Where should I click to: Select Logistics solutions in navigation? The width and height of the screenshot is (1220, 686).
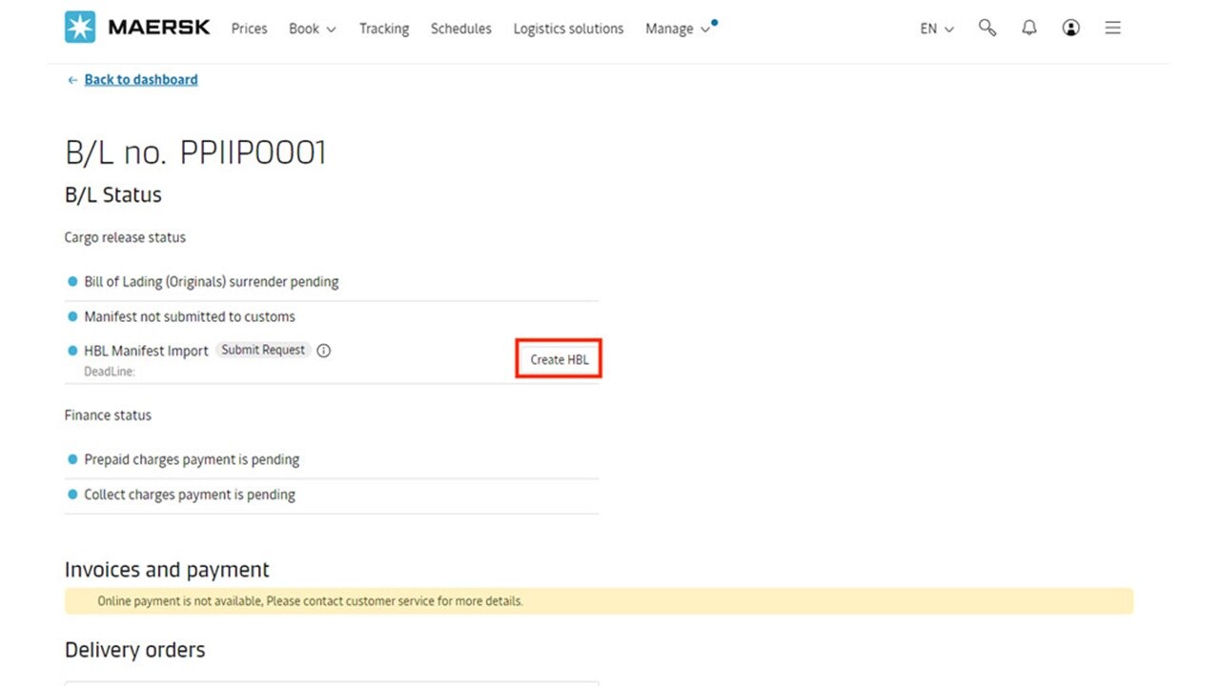pos(568,29)
